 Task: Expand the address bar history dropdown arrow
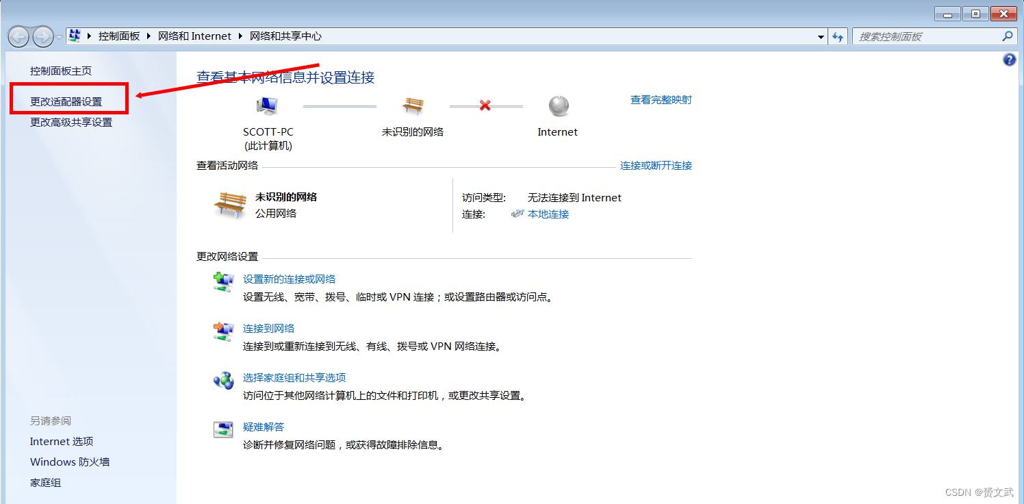[x=821, y=37]
